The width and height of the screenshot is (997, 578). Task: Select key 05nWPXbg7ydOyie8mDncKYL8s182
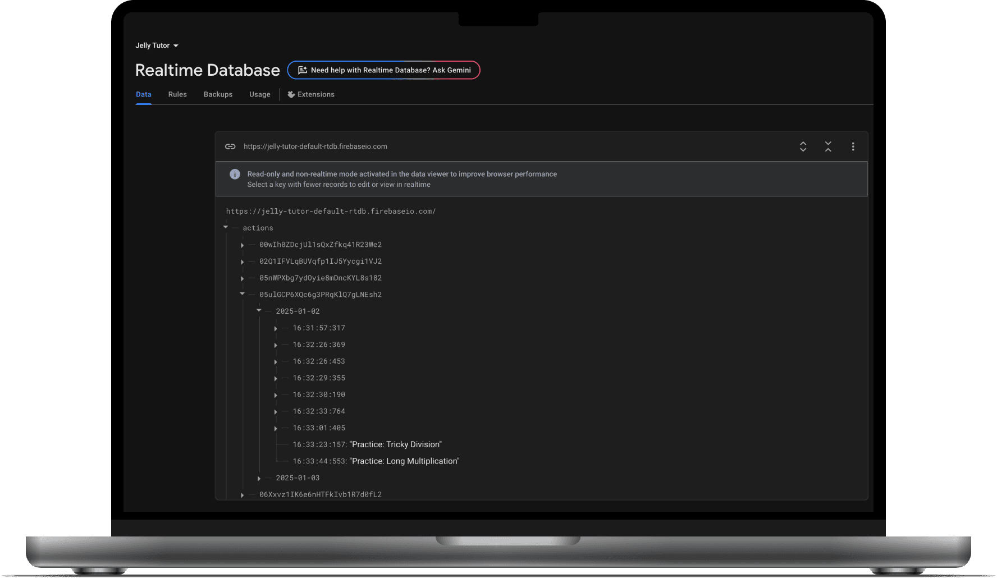321,278
